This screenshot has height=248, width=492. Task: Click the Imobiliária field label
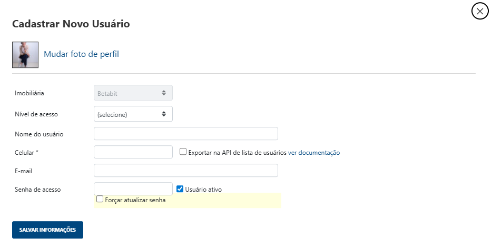(29, 93)
